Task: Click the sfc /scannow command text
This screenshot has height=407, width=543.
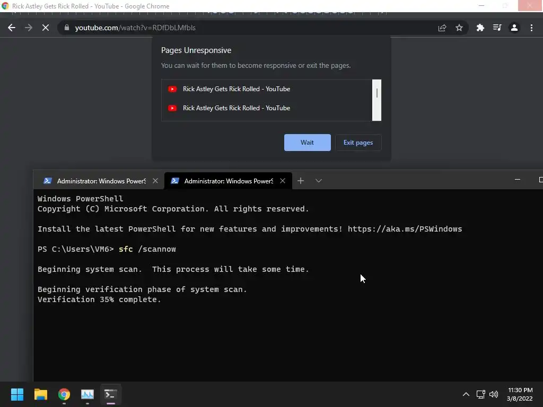Action: coord(147,249)
